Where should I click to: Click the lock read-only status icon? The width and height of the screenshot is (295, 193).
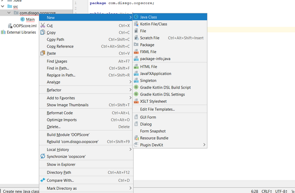tap(293, 191)
